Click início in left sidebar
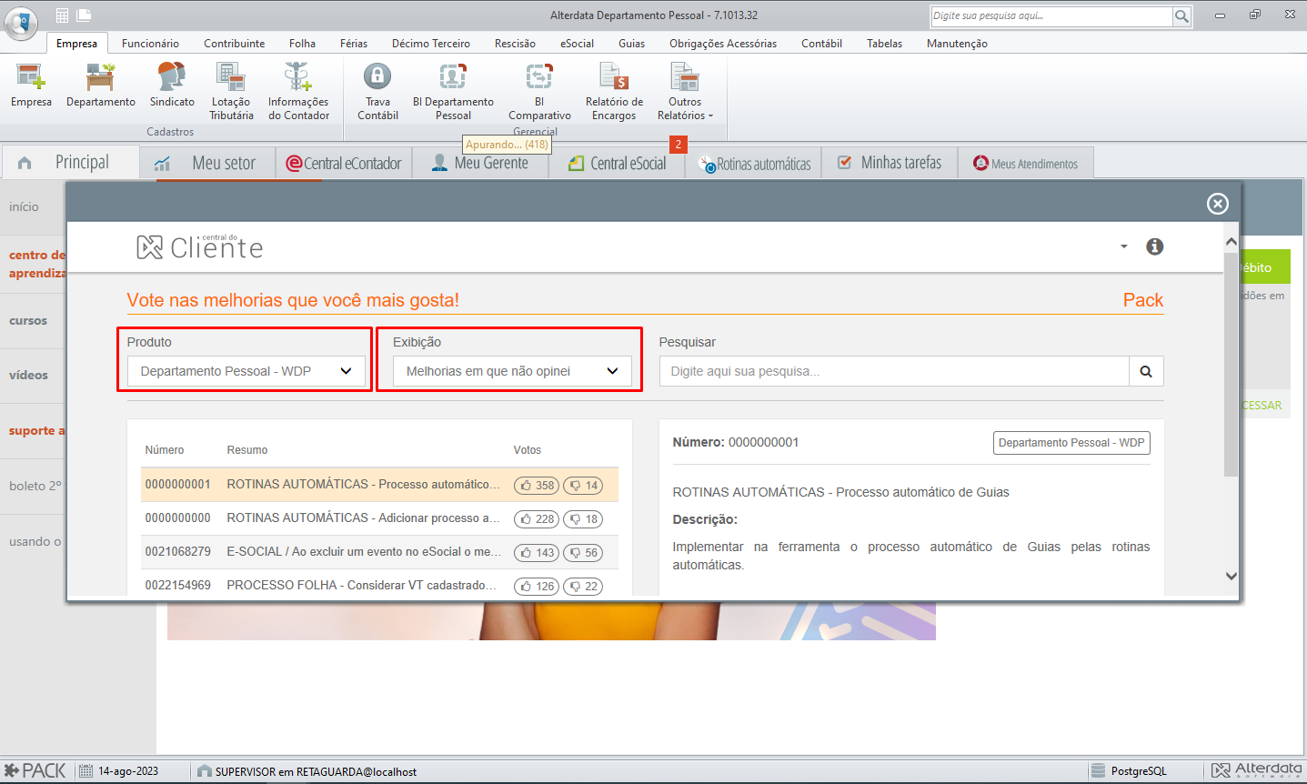The image size is (1307, 784). pos(24,206)
